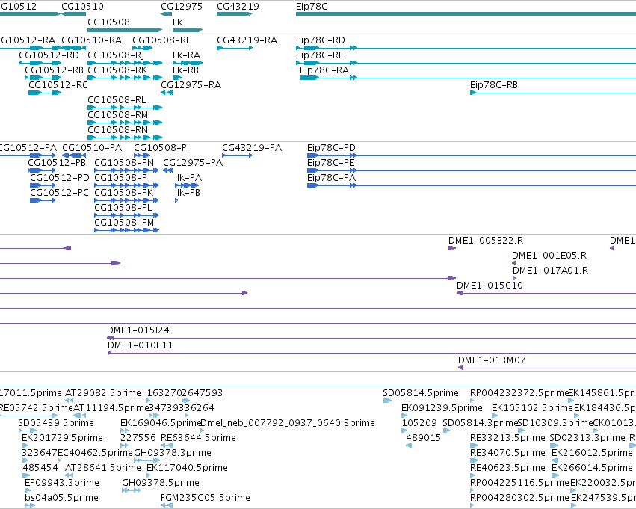This screenshot has width=636, height=509.
Task: Click protein Ilk-PA label
Action: 188,178
